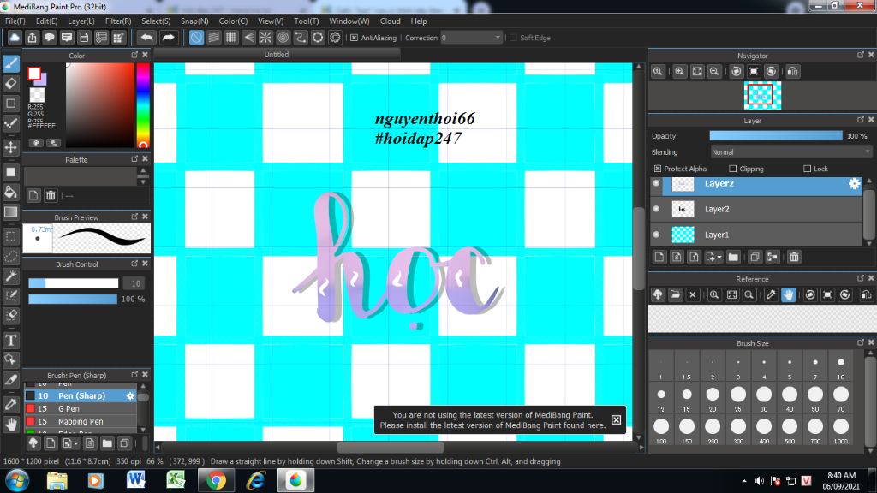
Task: Open Layer menu
Action: (81, 21)
